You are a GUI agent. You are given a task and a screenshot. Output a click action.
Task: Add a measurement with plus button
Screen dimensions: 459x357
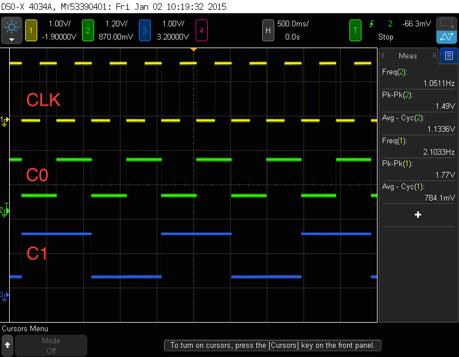tap(418, 214)
